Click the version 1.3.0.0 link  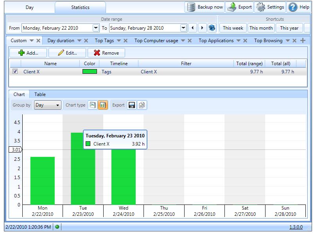click(296, 227)
